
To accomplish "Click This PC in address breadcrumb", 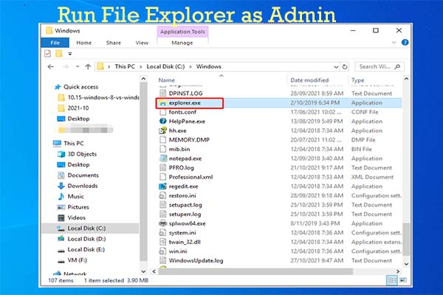I will click(x=125, y=66).
